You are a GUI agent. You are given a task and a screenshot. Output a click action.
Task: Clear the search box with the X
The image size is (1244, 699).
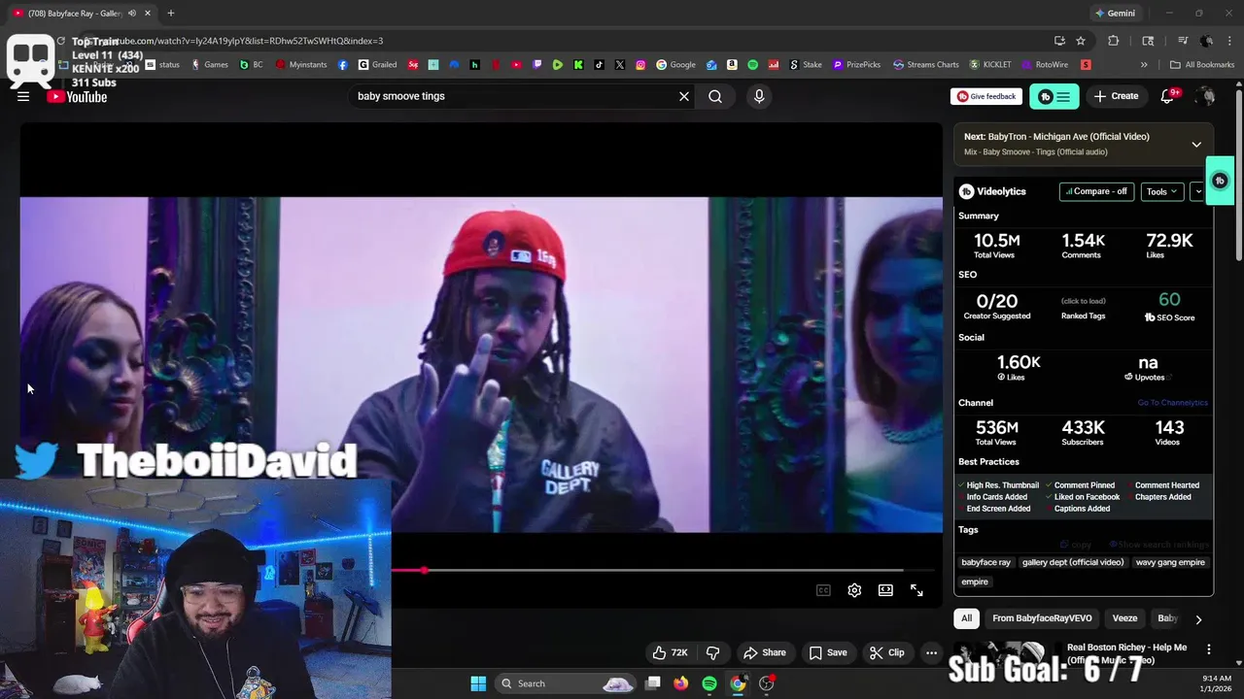(684, 96)
